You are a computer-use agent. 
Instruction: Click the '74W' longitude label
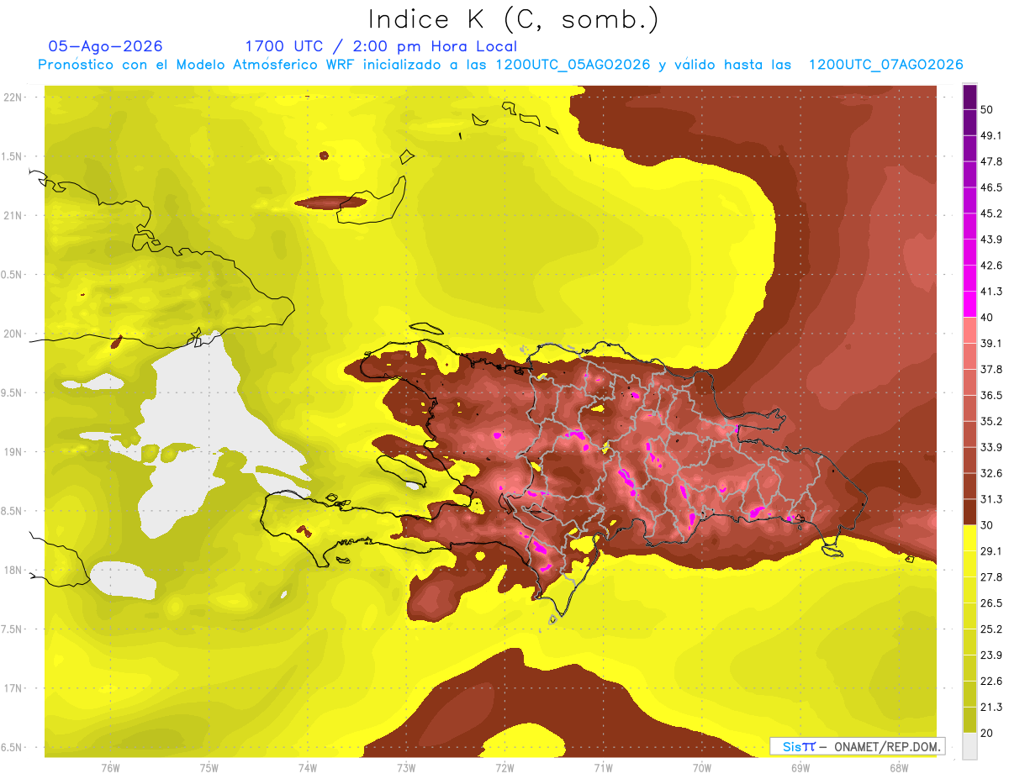(308, 767)
